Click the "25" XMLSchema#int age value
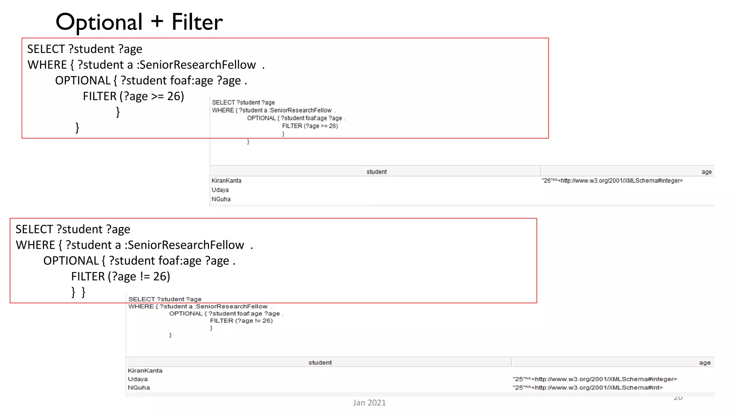This screenshot has width=739, height=416. pos(588,388)
